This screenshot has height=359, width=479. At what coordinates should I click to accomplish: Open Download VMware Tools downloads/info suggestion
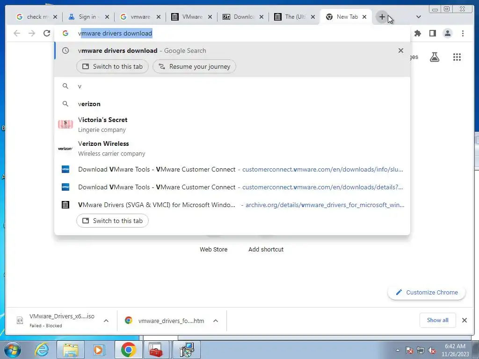[232, 169]
